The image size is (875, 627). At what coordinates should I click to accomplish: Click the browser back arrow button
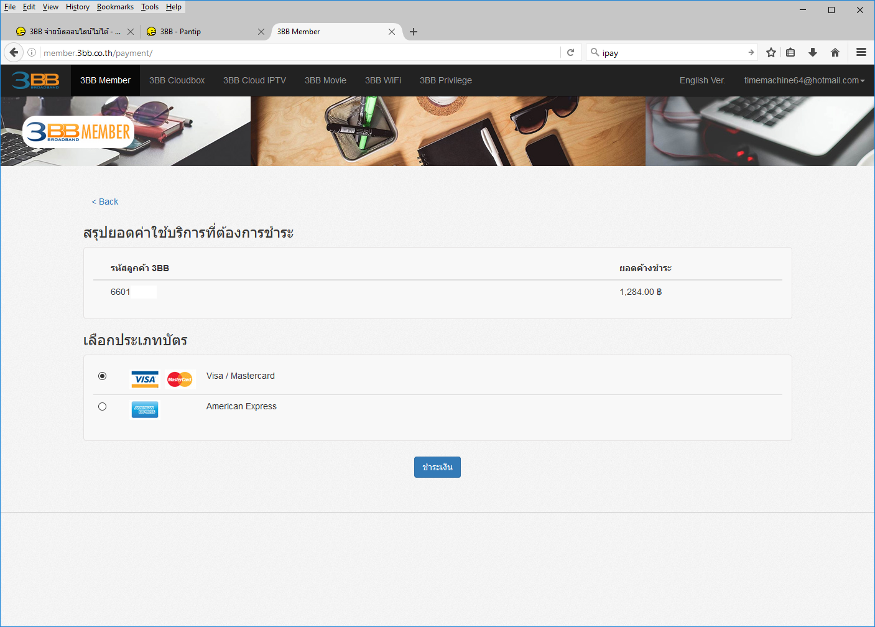click(x=14, y=52)
